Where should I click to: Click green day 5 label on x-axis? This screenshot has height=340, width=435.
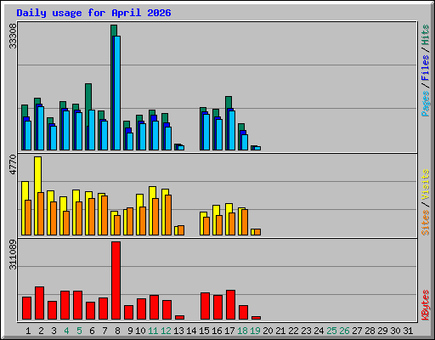[x=79, y=331]
